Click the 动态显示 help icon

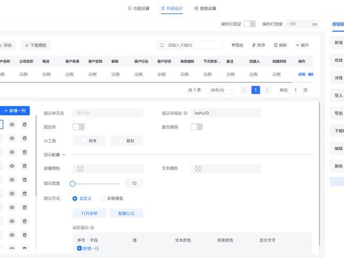92,227
